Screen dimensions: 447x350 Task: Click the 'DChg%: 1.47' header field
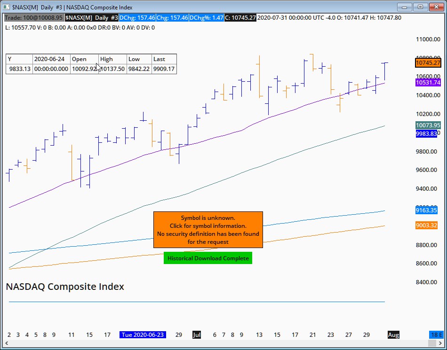(x=207, y=18)
